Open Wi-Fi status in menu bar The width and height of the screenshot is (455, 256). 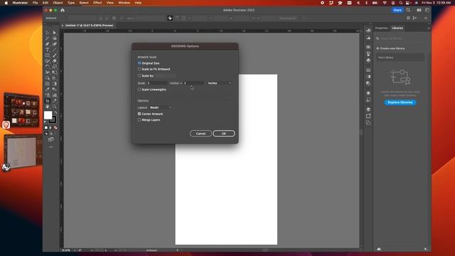pyautogui.click(x=385, y=3)
